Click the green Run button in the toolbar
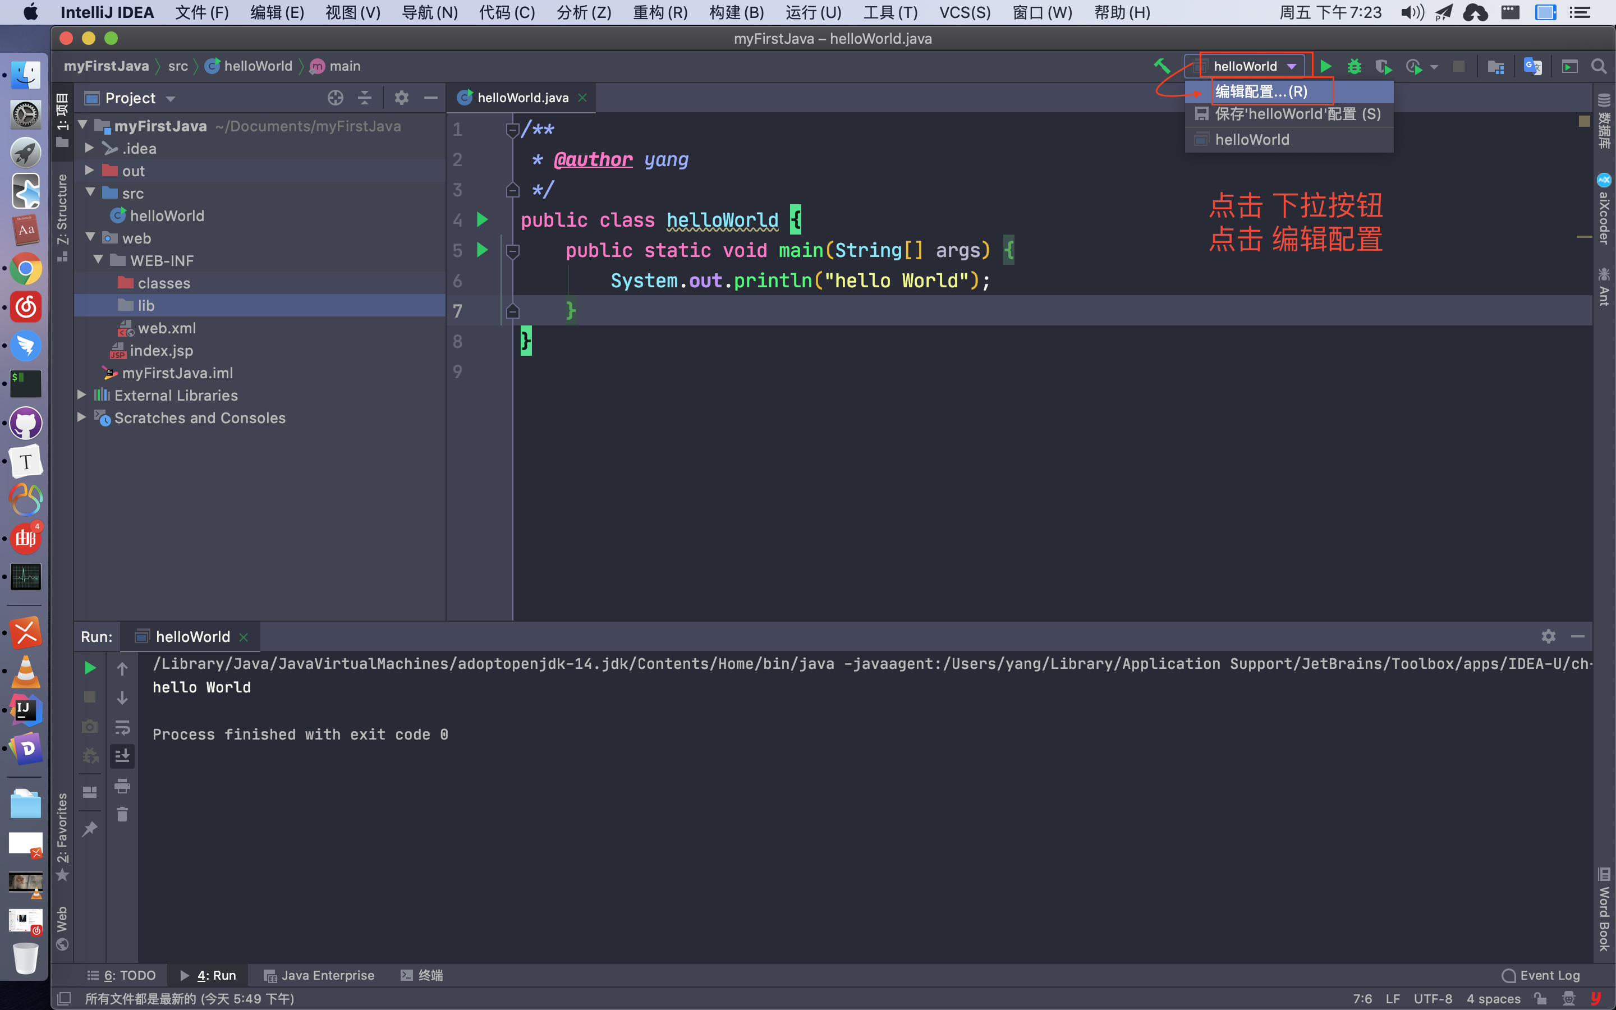 [1325, 66]
